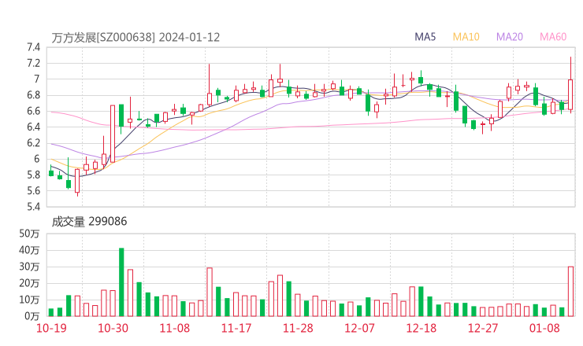Click the 成交量 299086 volume label
This screenshot has width=583, height=346.
tap(89, 222)
